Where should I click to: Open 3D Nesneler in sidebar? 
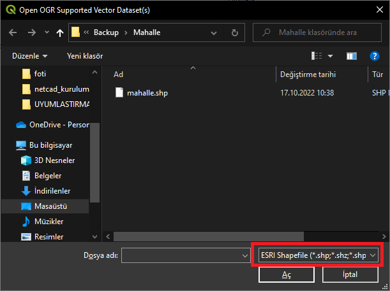tap(48, 160)
